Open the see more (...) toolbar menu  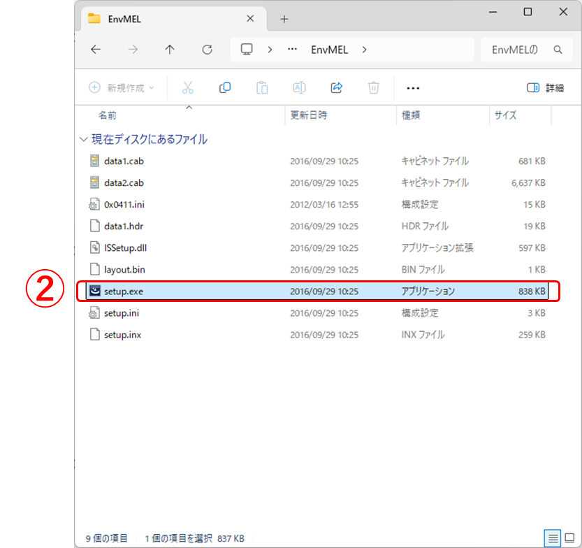click(413, 88)
